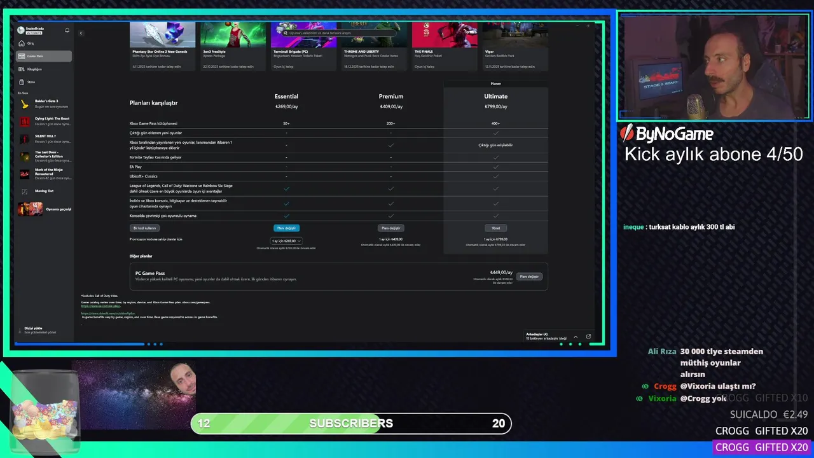Click the highlighted CROGG GIFTED X20 banner

(762, 447)
